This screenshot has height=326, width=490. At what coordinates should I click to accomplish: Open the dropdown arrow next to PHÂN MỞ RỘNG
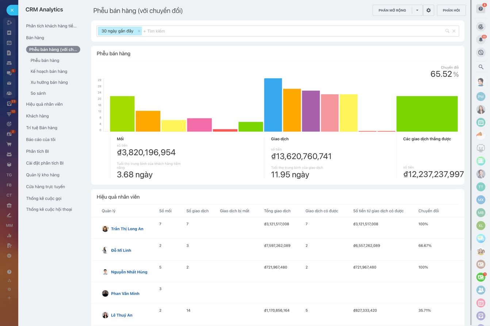(x=417, y=10)
